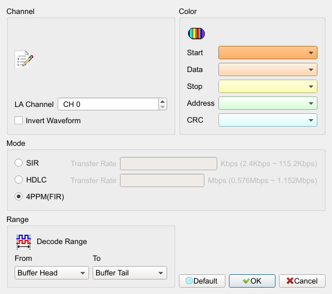Open the CRC color dropdown

click(267, 120)
